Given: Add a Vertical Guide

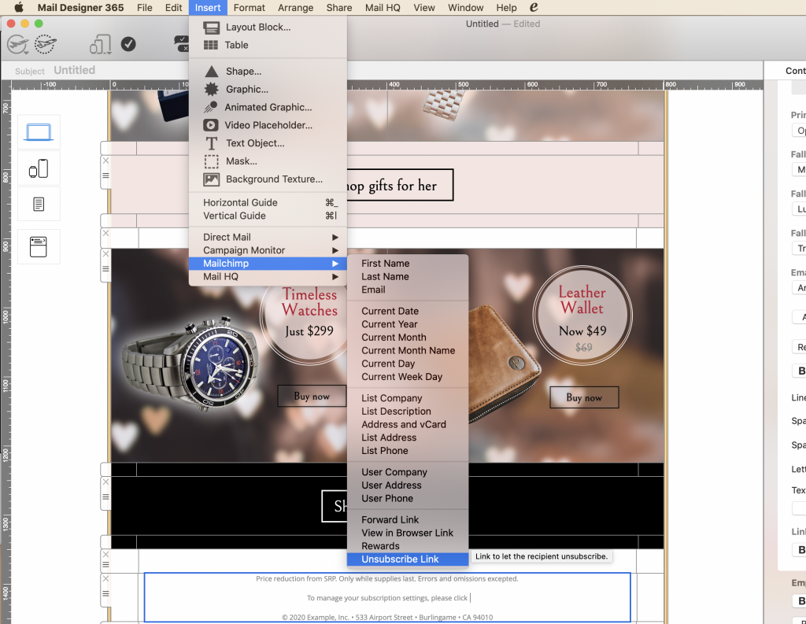Looking at the screenshot, I should (x=268, y=216).
